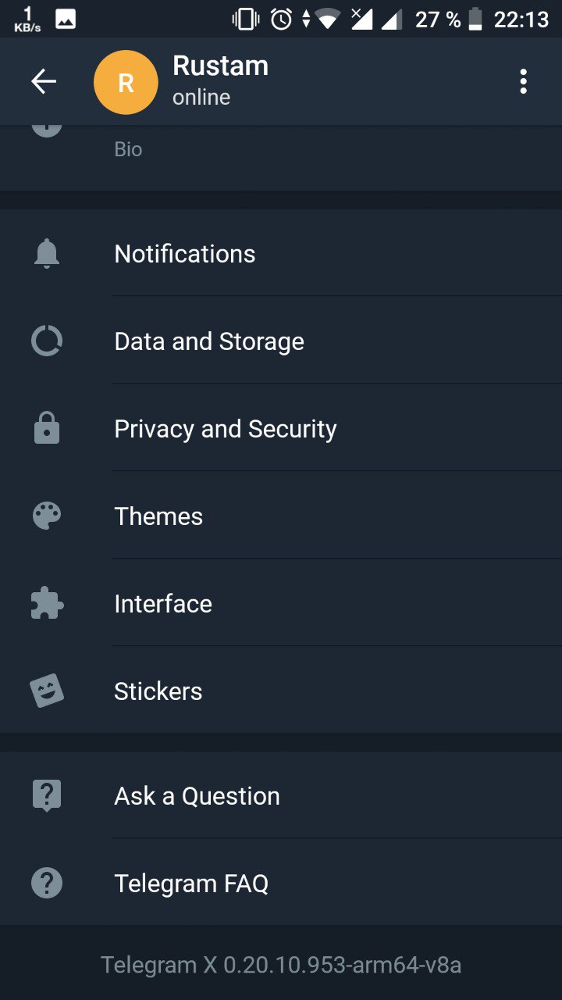
Task: Tap the Ask a Question link
Action: 197,796
